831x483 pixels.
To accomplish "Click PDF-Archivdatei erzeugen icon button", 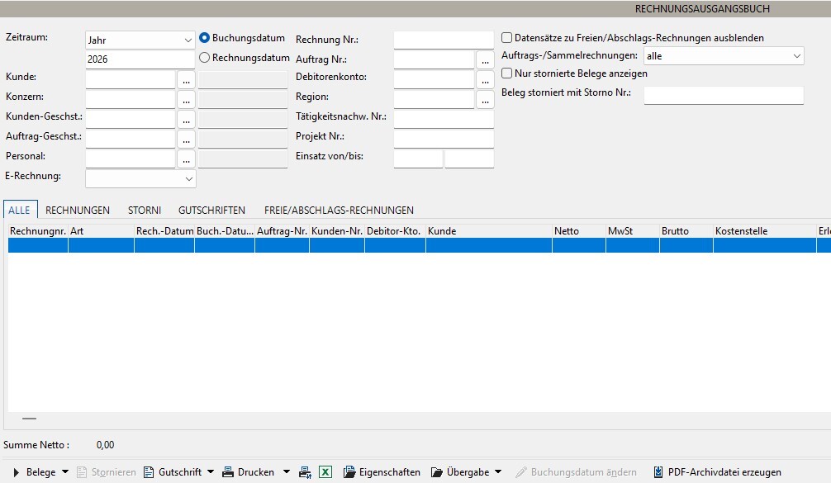I will [x=658, y=472].
